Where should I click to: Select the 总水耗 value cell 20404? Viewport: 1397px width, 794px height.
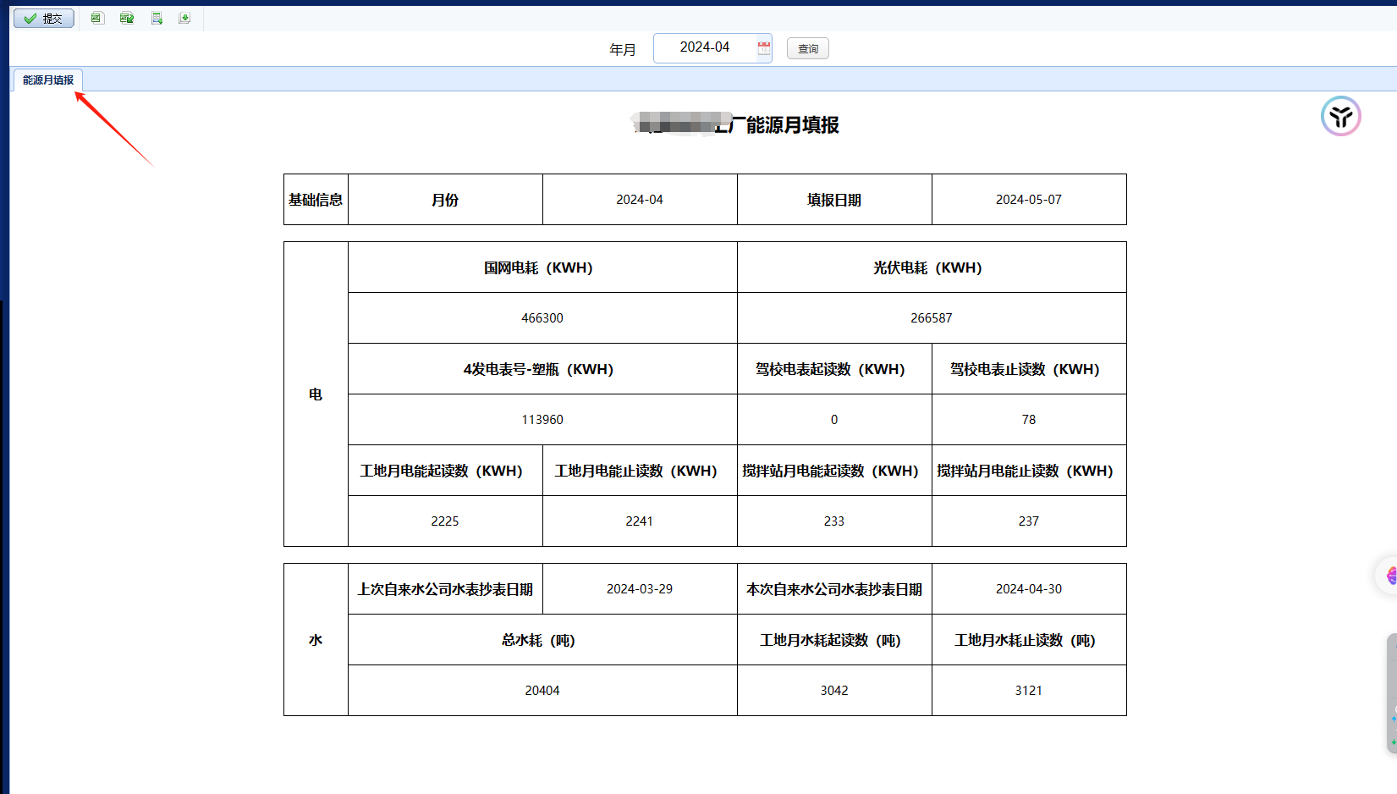pos(542,691)
